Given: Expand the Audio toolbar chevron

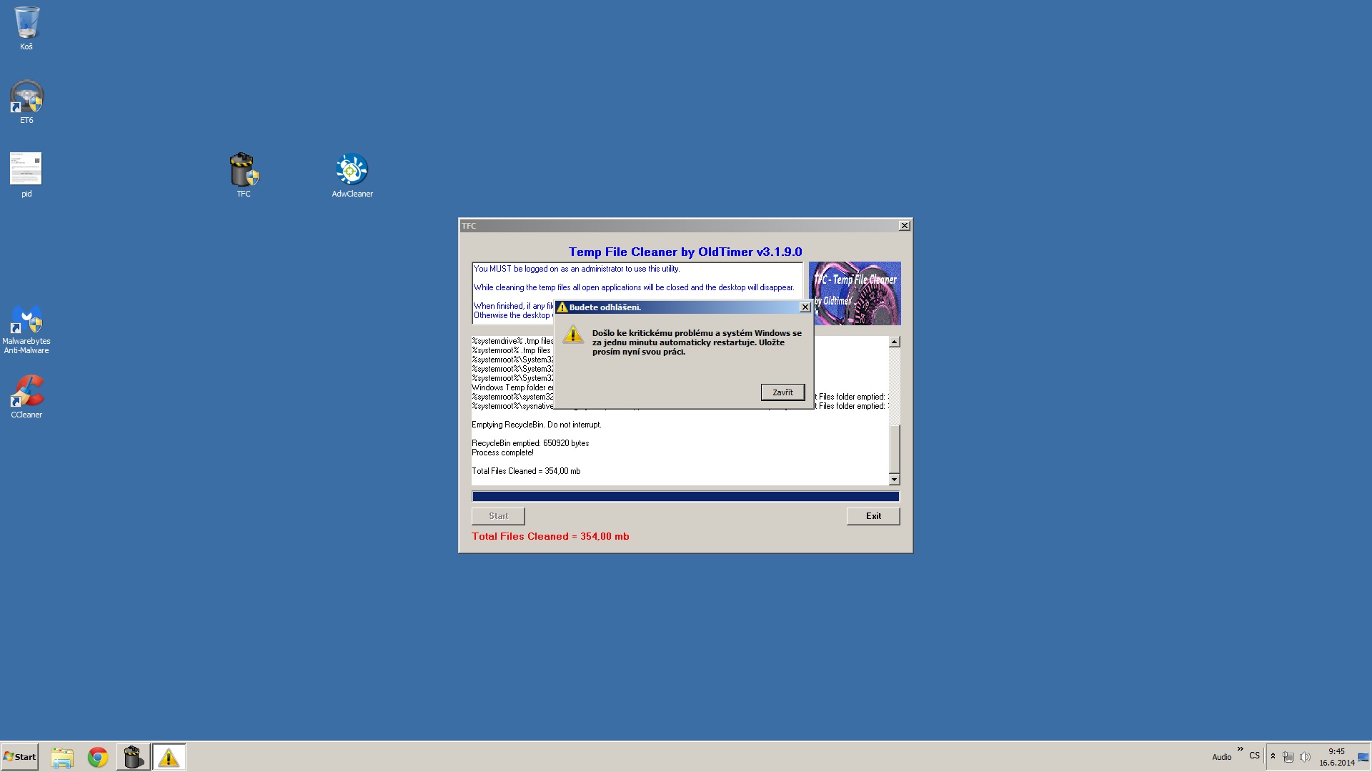Looking at the screenshot, I should 1240,749.
